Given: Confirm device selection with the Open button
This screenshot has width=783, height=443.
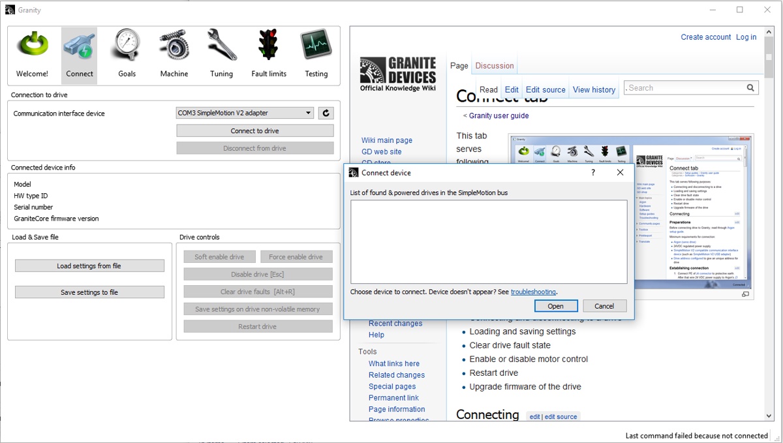Looking at the screenshot, I should [x=555, y=305].
